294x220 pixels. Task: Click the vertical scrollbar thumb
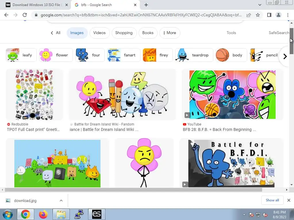click(x=292, y=41)
